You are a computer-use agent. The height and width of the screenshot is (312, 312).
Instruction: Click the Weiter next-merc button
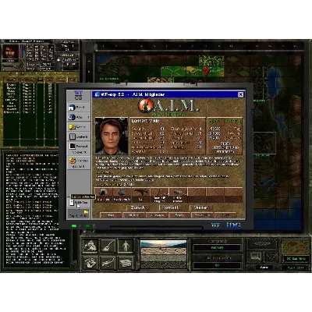pyautogui.click(x=200, y=207)
